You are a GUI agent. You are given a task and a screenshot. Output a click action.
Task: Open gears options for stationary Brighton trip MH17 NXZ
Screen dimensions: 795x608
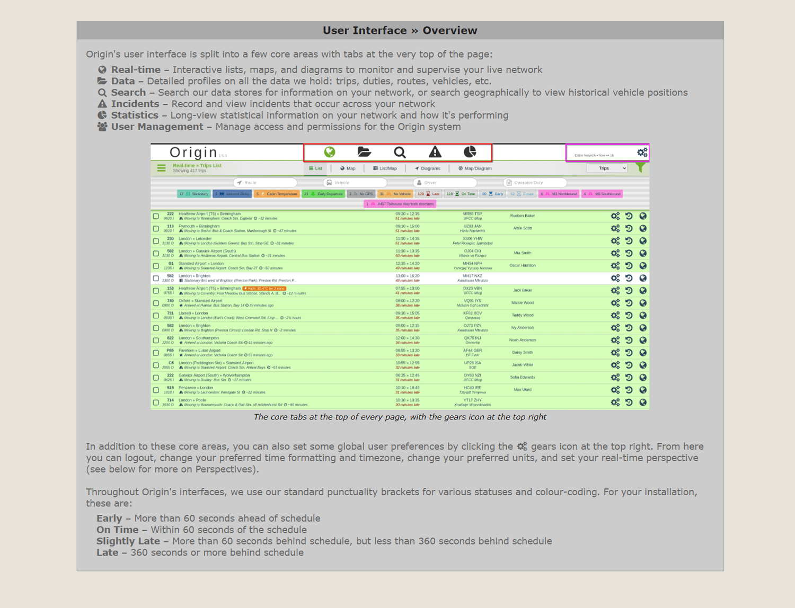click(615, 278)
